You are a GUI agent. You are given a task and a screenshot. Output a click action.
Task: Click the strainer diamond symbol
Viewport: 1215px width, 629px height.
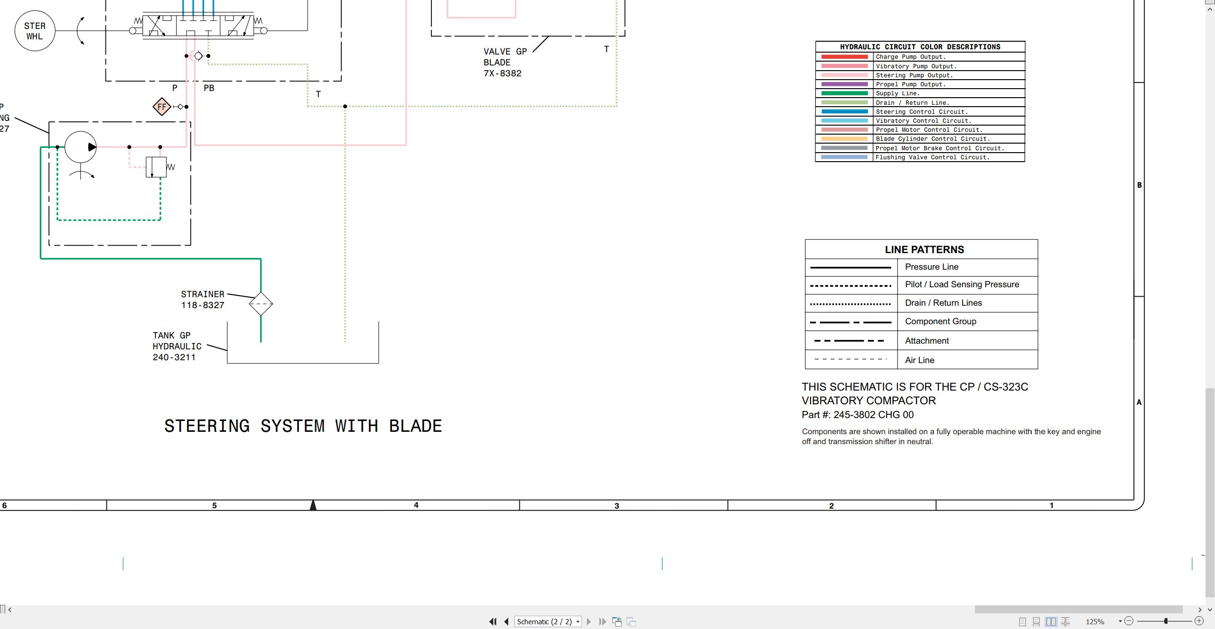point(261,304)
